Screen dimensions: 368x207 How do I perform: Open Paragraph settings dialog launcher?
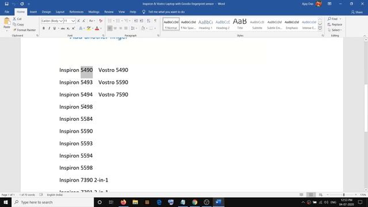point(159,36)
